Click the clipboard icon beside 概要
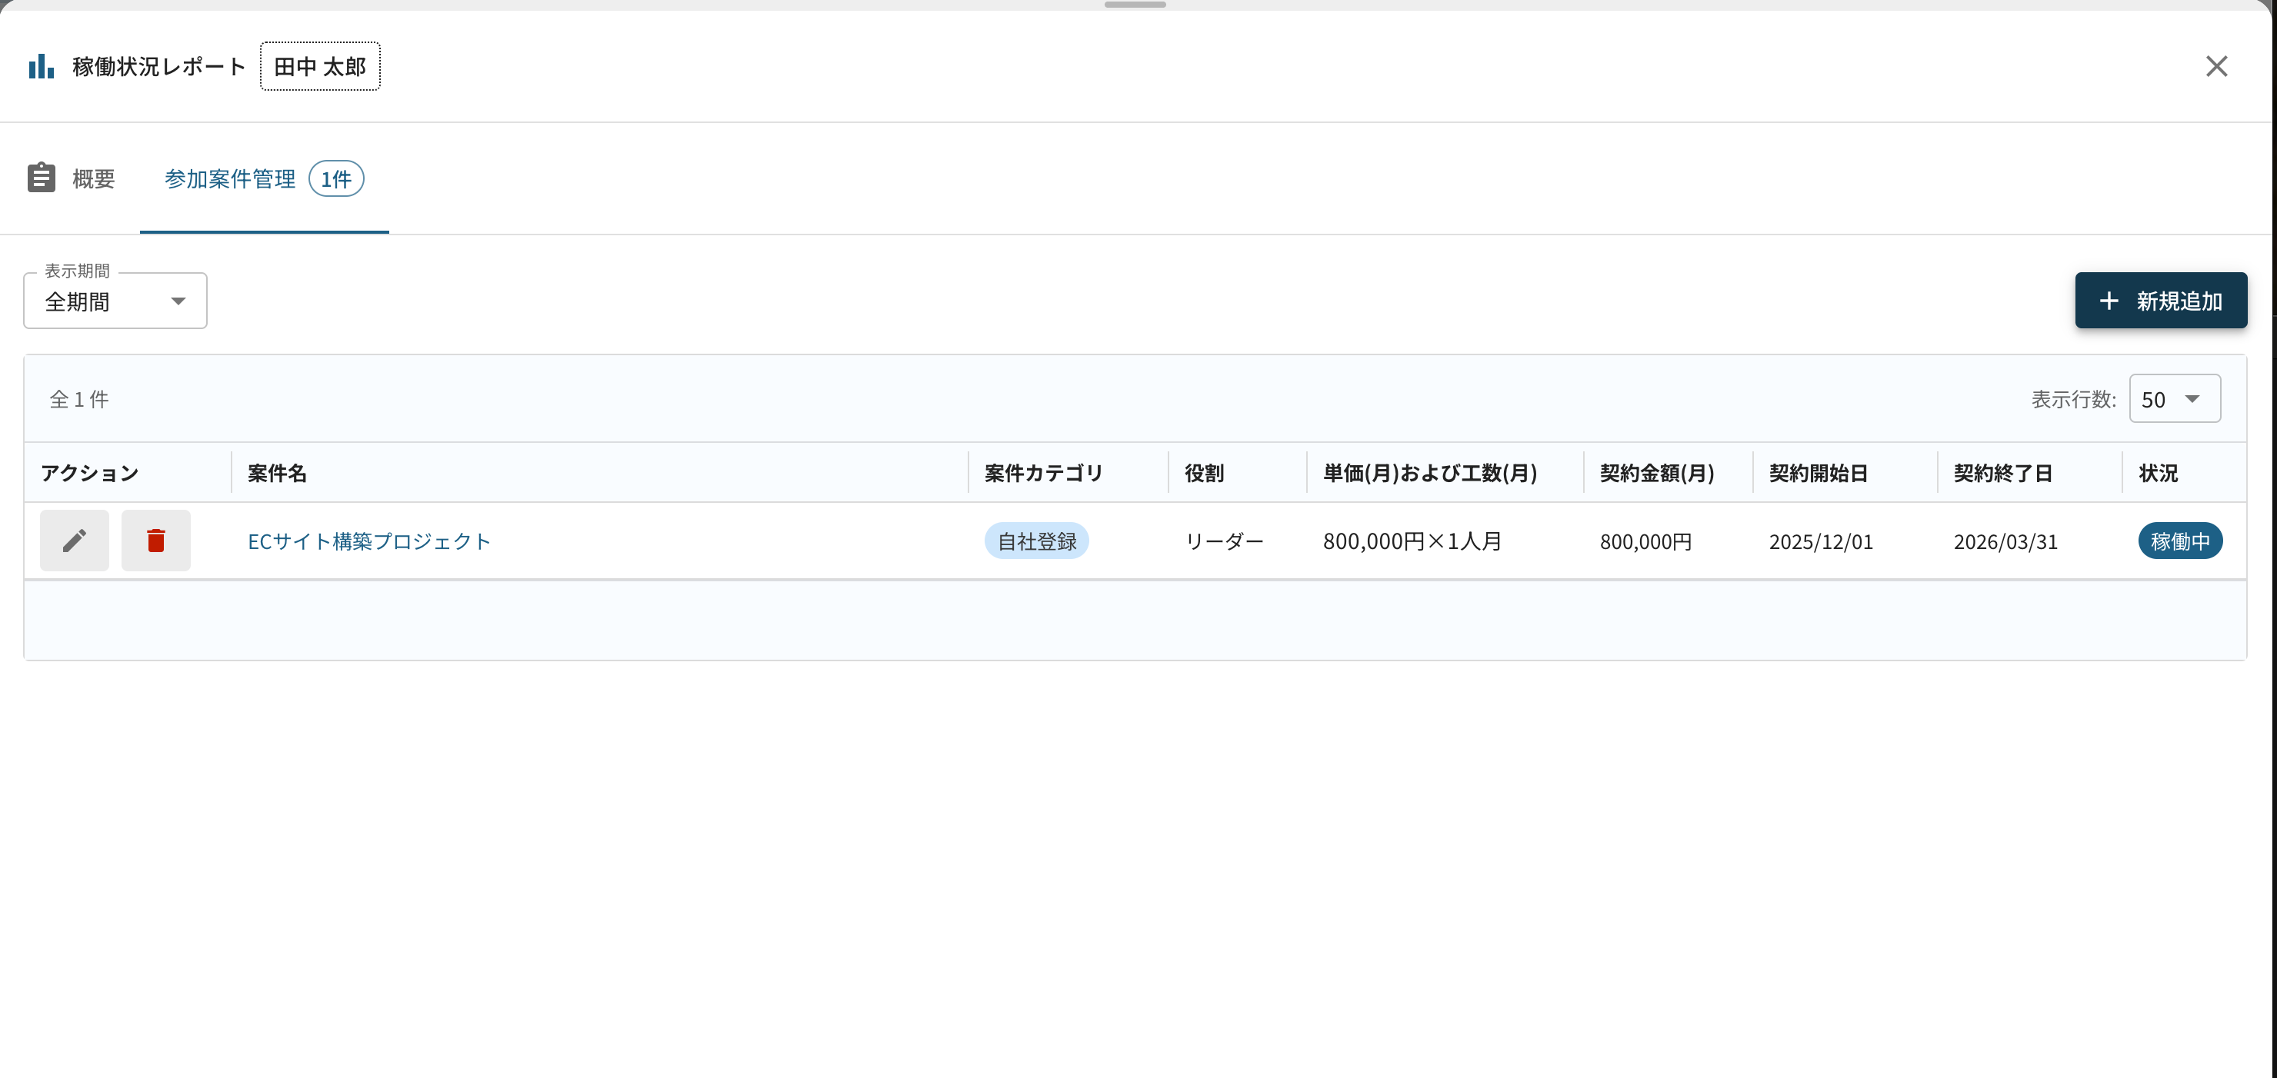 click(x=41, y=178)
